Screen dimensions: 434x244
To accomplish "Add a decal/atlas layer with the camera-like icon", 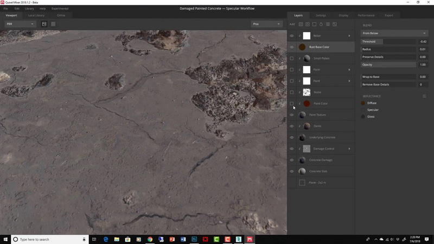I will click(x=308, y=24).
